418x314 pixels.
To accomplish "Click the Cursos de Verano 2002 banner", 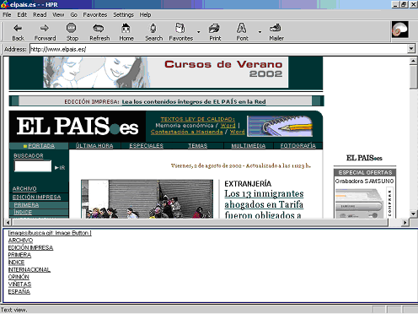I will point(166,73).
